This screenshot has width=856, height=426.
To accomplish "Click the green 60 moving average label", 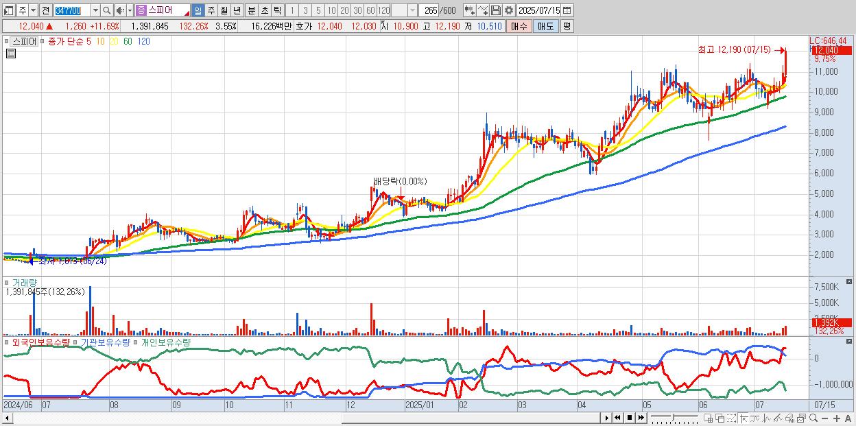I will (x=128, y=41).
